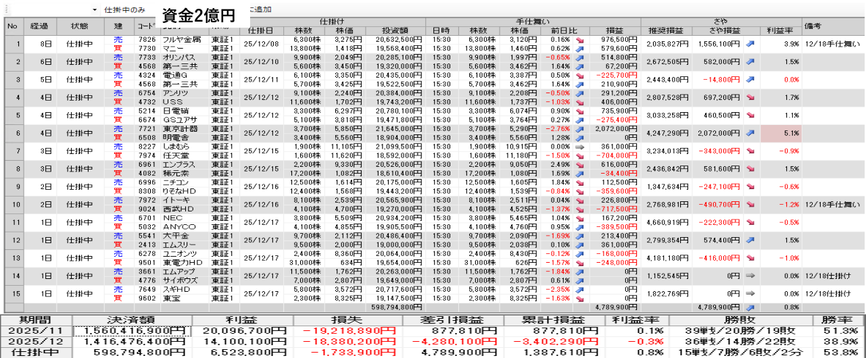This screenshot has height=358, width=866.
Task: Click the blue up arrow beside 東京計器 前日比
Action: [580, 128]
